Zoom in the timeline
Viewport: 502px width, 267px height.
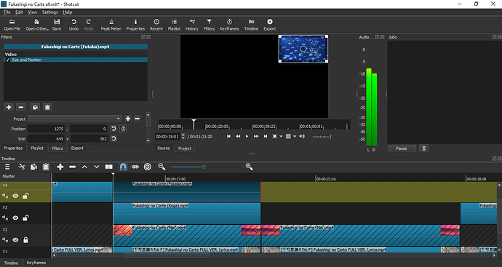point(249,167)
